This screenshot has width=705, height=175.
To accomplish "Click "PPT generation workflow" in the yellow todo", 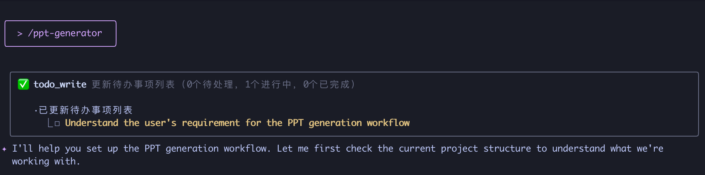I will tap(348, 123).
